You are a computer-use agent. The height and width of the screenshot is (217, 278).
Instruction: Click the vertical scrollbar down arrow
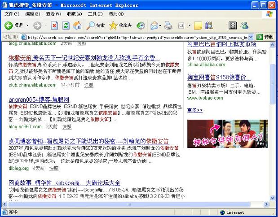(x=272, y=198)
